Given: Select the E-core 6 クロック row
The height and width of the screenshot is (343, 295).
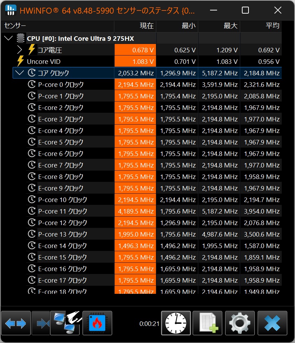Looking at the screenshot, I should pyautogui.click(x=154, y=154).
